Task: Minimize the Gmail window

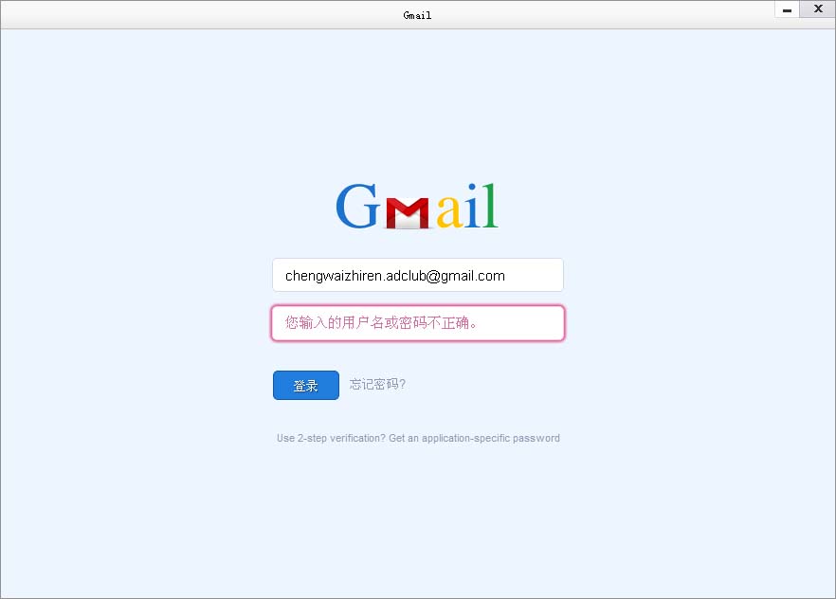Action: click(787, 9)
